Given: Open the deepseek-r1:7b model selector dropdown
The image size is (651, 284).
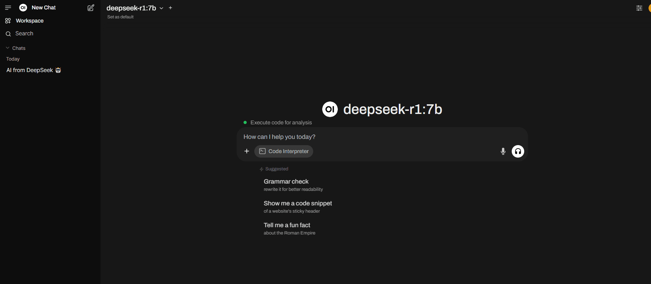Looking at the screenshot, I should pyautogui.click(x=135, y=8).
